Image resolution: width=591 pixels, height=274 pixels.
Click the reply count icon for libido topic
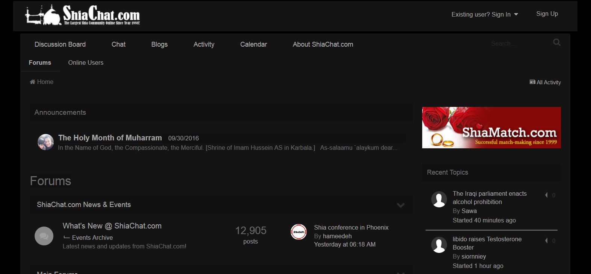(x=547, y=241)
